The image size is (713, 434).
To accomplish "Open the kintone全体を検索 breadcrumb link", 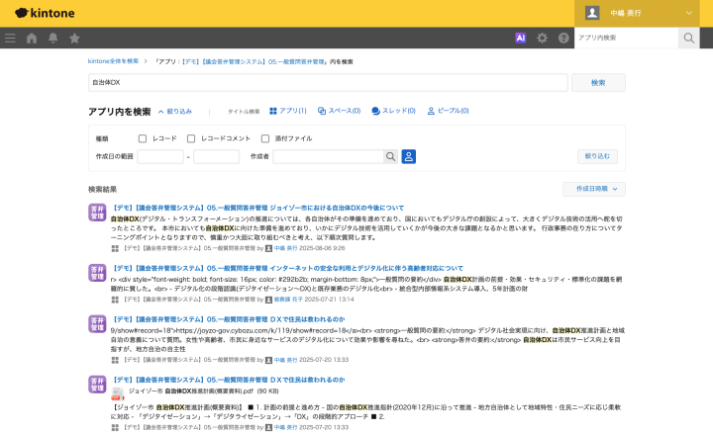I will (x=113, y=61).
